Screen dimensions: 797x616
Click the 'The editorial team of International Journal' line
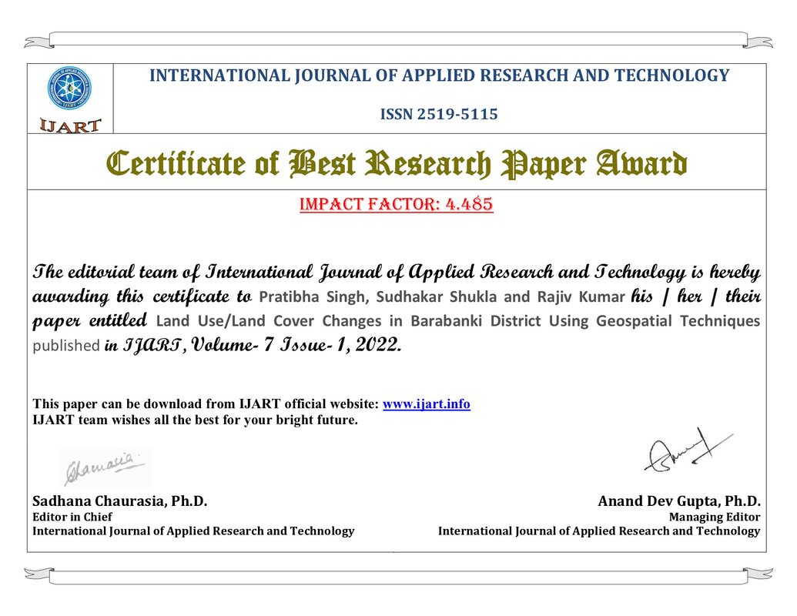click(x=397, y=272)
